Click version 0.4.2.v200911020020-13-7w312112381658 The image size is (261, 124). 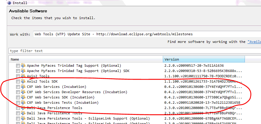202,103
